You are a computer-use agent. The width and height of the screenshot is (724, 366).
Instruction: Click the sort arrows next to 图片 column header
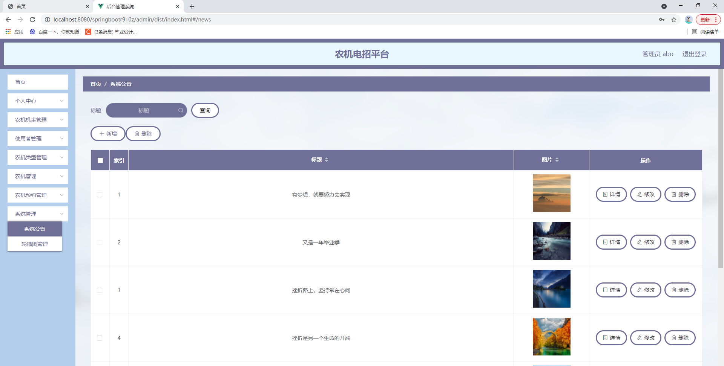tap(557, 160)
